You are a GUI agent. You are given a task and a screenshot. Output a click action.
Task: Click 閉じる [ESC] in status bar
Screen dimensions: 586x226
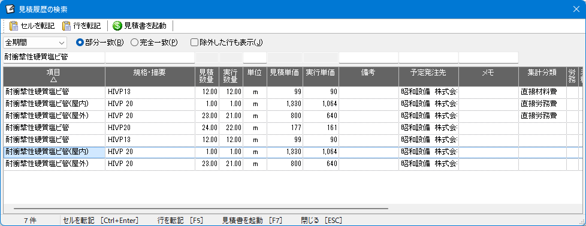pyautogui.click(x=321, y=221)
